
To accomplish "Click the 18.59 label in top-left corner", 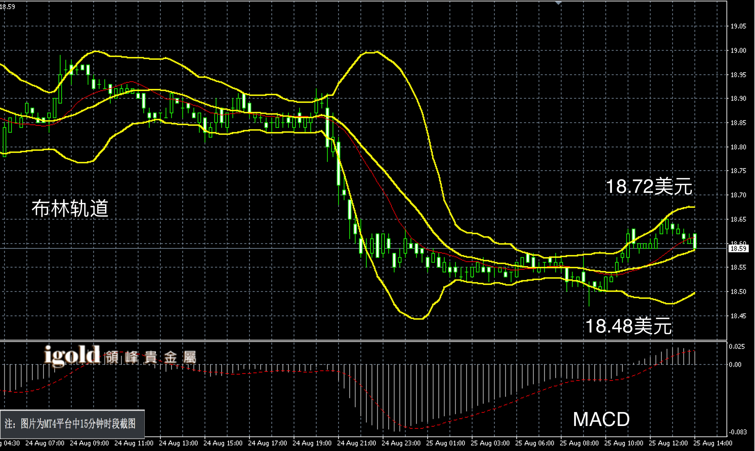I will click(7, 7).
